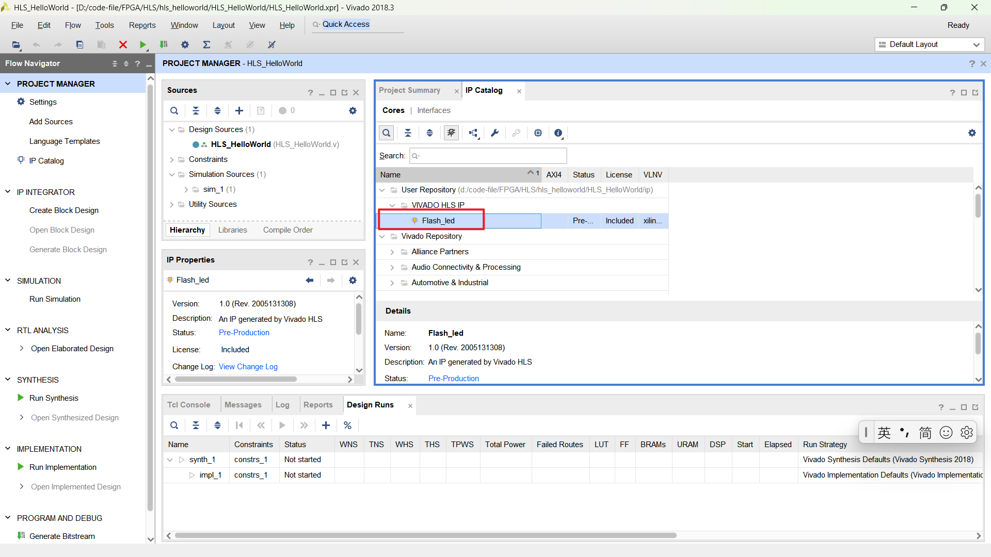Click Run Implementation in Flow Navigator
This screenshot has width=991, height=557.
tap(63, 467)
